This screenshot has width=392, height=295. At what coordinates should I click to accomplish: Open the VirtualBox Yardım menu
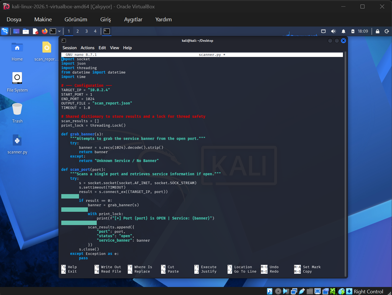pyautogui.click(x=164, y=19)
